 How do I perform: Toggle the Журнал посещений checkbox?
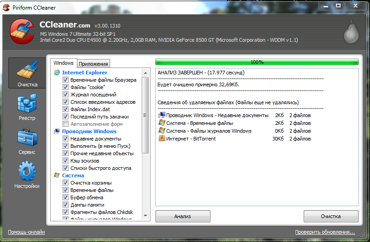pyautogui.click(x=66, y=95)
